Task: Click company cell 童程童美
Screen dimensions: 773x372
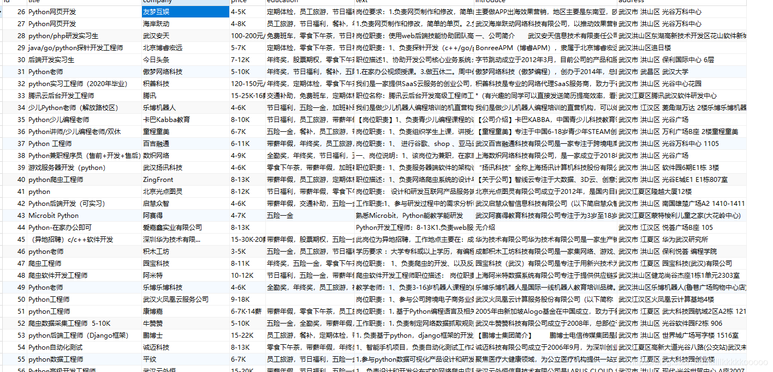Action: (x=185, y=131)
